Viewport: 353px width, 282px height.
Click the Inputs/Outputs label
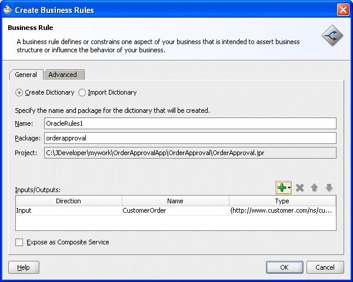tap(38, 190)
